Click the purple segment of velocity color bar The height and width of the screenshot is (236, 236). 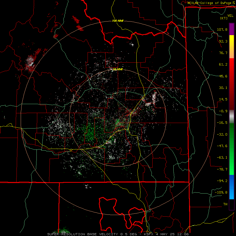pos(232,29)
